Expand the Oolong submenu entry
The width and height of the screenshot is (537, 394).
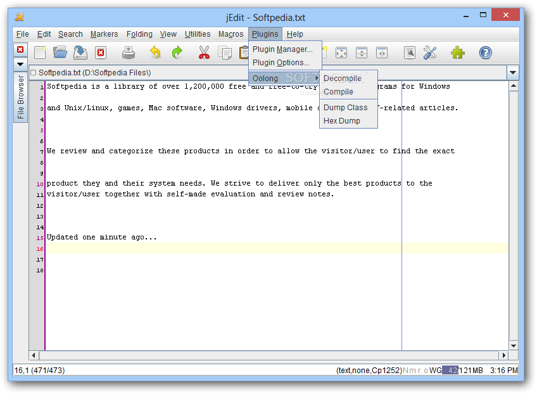coord(285,79)
